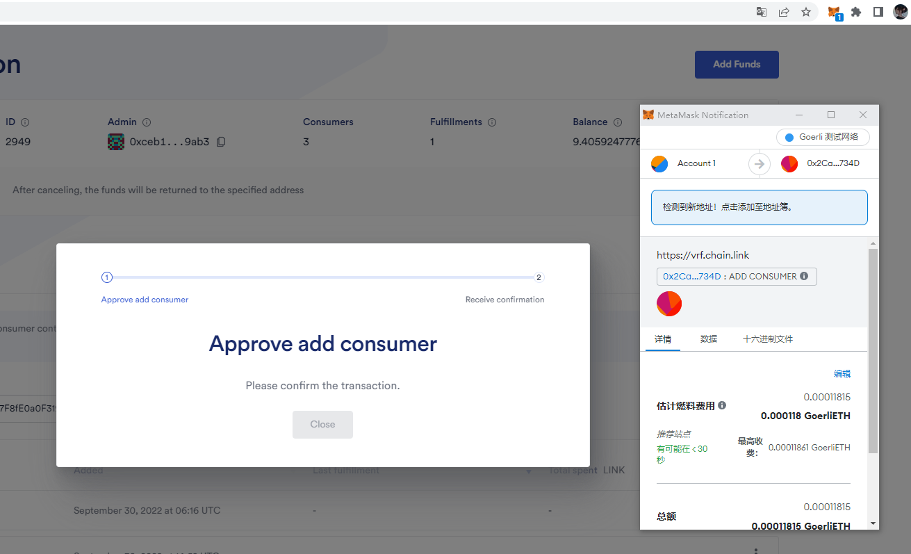Screen dimensions: 911x554
Task: Click the Last fulfillment column sort arrow
Action: pos(529,471)
